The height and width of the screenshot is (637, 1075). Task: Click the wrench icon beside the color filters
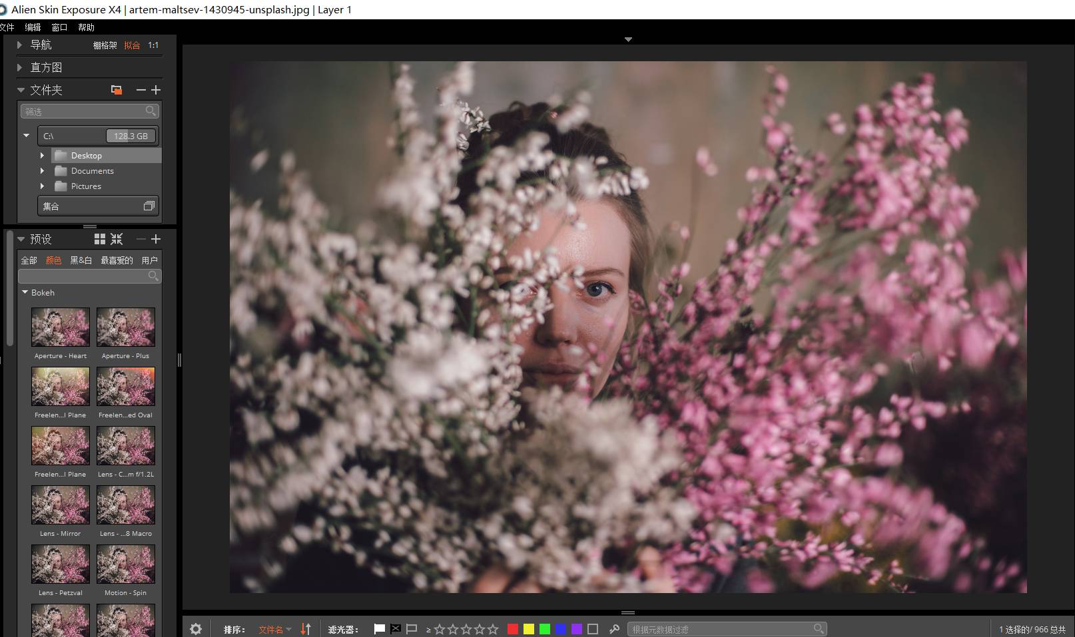tap(614, 629)
